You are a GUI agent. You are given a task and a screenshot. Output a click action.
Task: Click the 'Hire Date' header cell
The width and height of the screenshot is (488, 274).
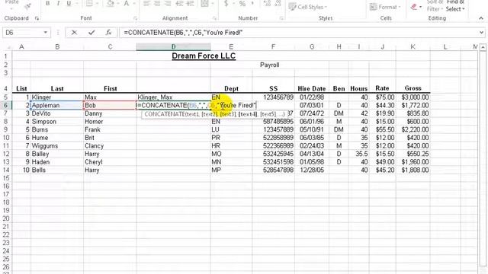(x=312, y=88)
